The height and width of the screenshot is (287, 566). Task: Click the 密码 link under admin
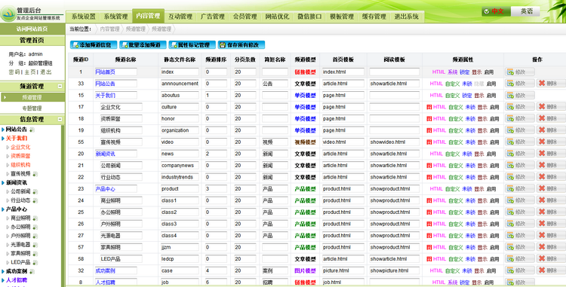(x=14, y=72)
